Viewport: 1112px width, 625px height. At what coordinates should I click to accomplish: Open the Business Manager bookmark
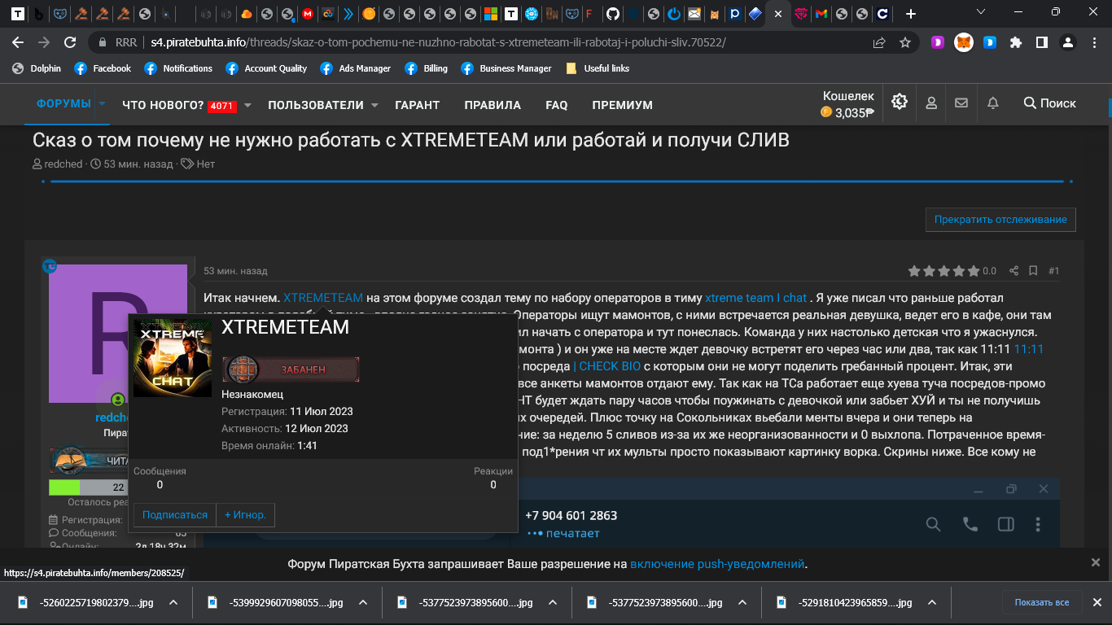click(x=506, y=68)
